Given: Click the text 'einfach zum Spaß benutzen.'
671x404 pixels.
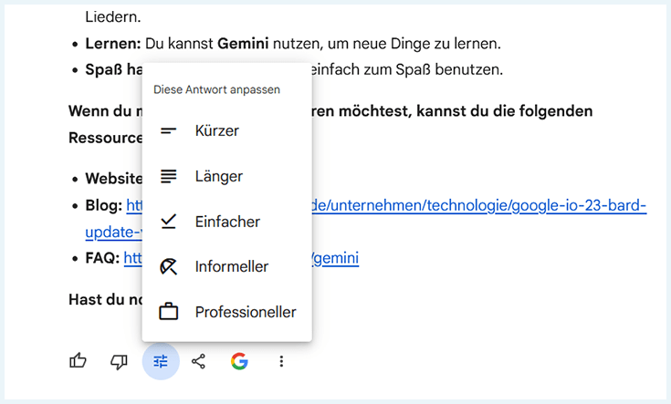Looking at the screenshot, I should (x=407, y=69).
